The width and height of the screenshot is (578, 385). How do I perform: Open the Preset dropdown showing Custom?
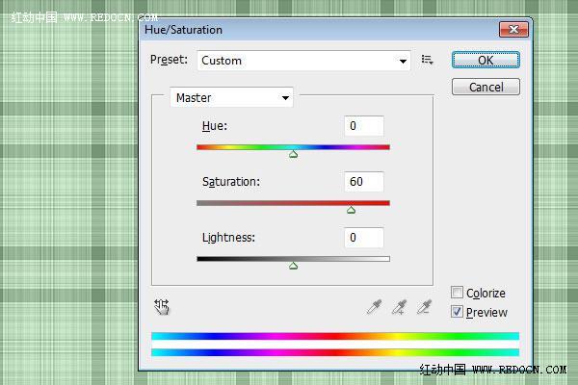point(304,61)
